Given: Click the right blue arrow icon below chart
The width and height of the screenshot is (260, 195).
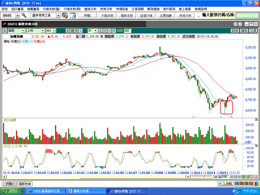Looking at the screenshot, I should 240,177.
